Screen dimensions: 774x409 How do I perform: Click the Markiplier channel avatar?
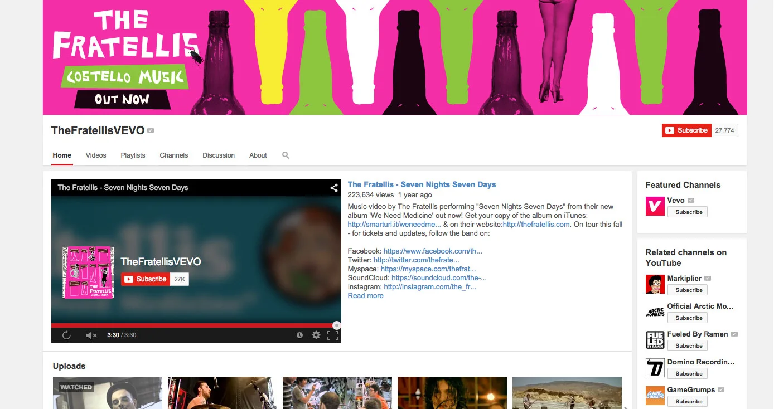[x=655, y=284]
